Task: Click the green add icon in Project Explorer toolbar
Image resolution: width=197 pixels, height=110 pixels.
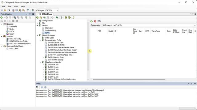Action: point(2,17)
